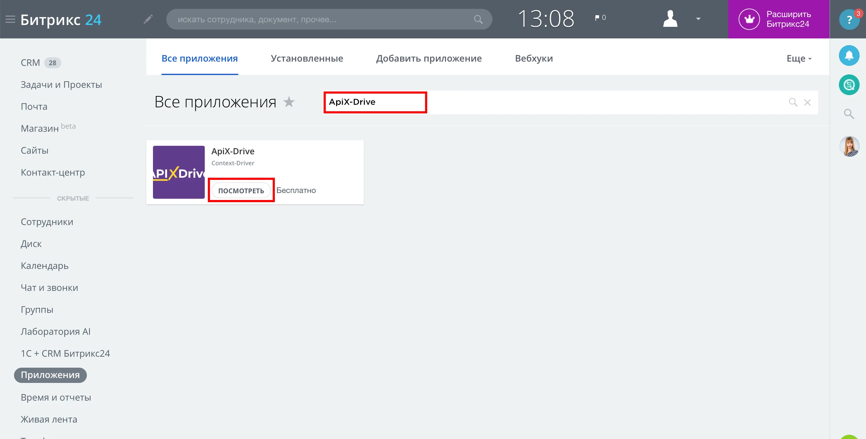866x439 pixels.
Task: Click the magnifier icon in top search bar
Action: tap(478, 19)
